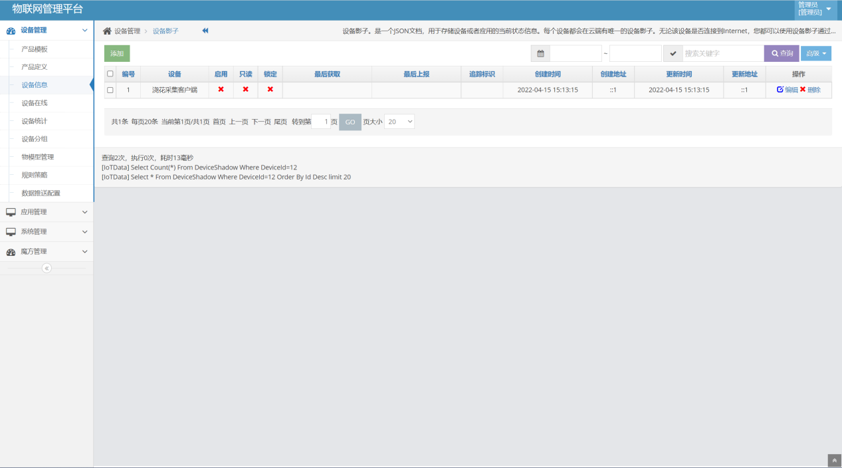
Task: Click the 编辑 edit link
Action: pyautogui.click(x=788, y=90)
